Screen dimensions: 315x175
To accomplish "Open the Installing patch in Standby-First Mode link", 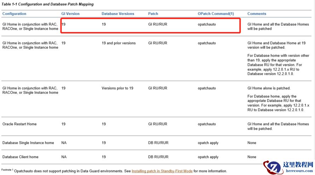I will click(x=162, y=171).
